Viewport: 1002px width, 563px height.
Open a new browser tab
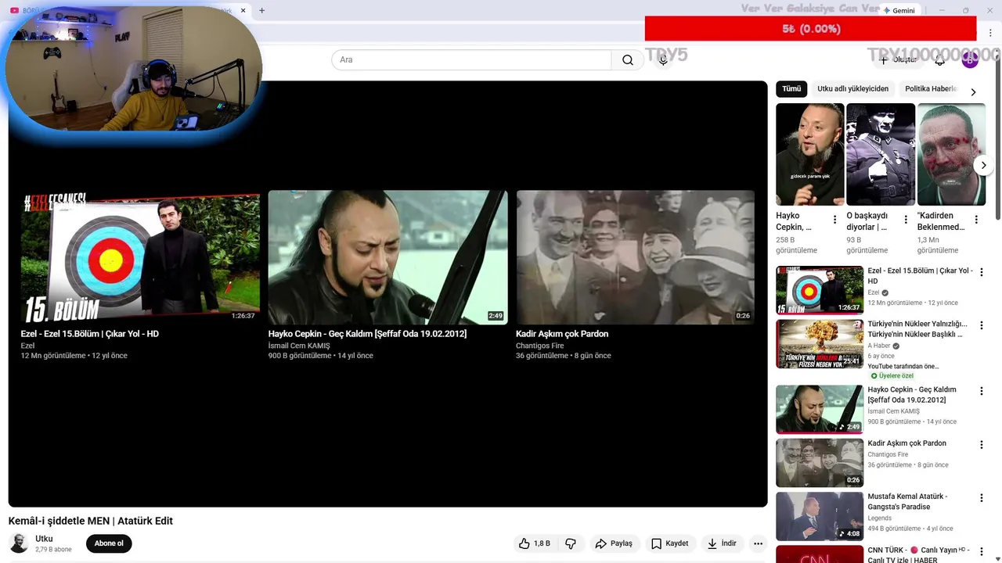[x=261, y=10]
